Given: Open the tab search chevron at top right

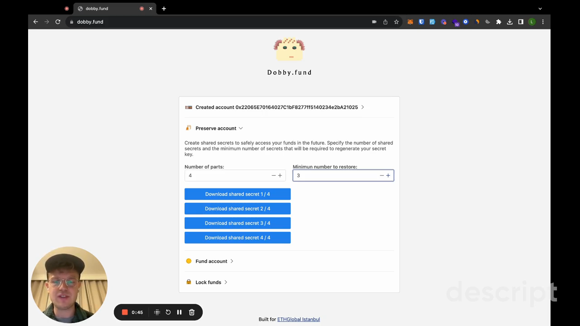Looking at the screenshot, I should click(540, 9).
